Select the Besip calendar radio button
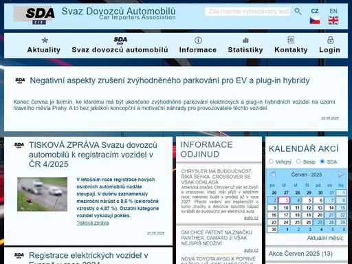Viewport: 352px width, 264px height. [x=298, y=162]
